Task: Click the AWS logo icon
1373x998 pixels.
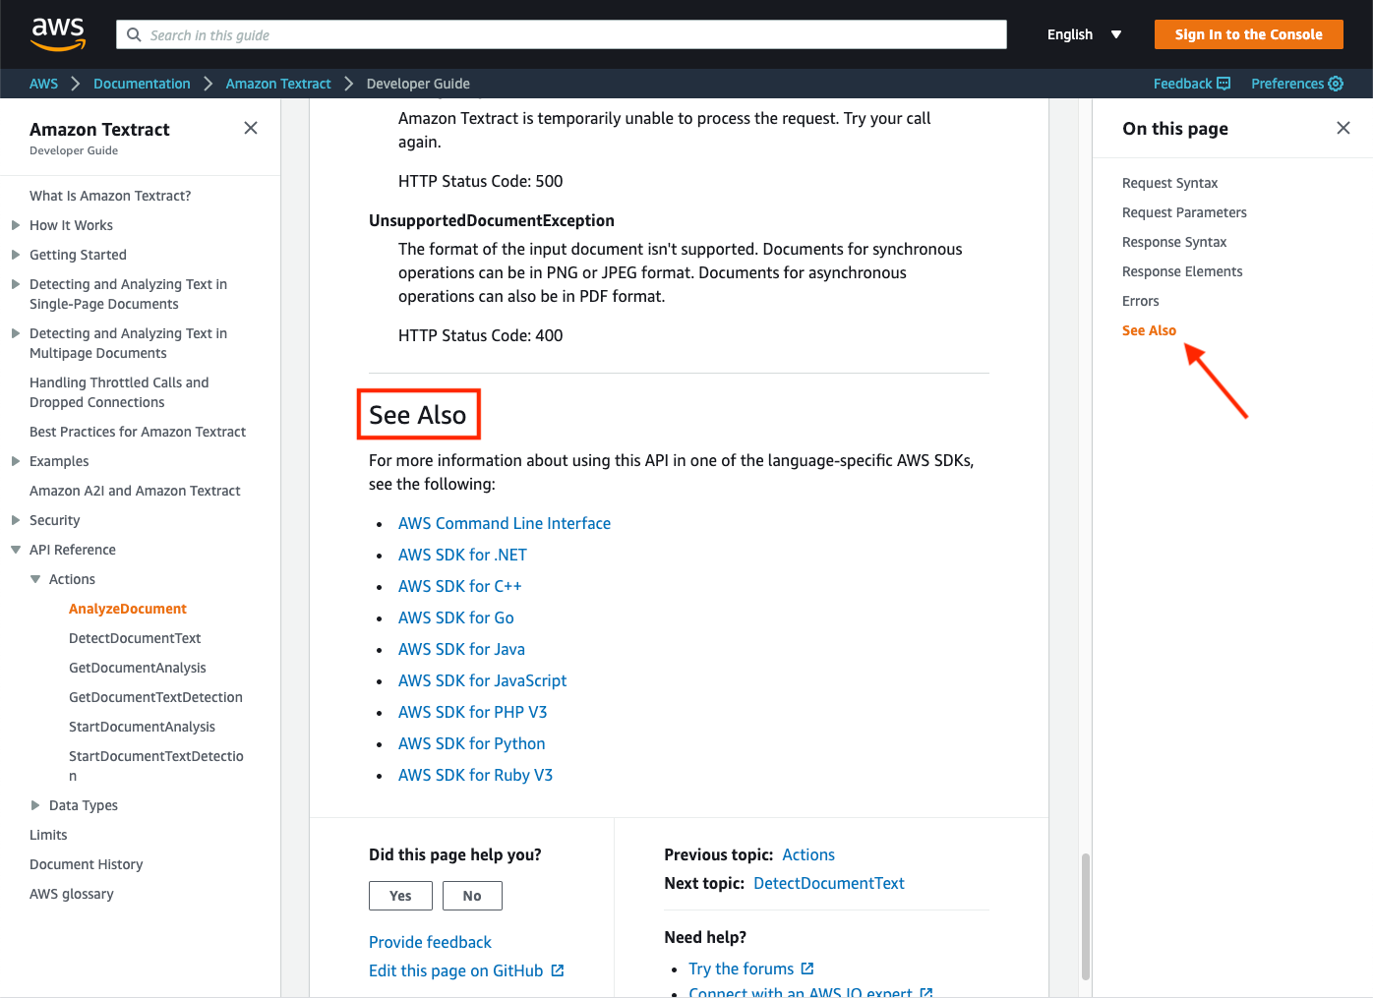Action: coord(57,33)
